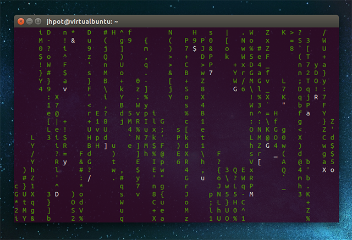Click the white lowercase y character
The height and width of the screenshot is (240, 352).
[x=65, y=162]
